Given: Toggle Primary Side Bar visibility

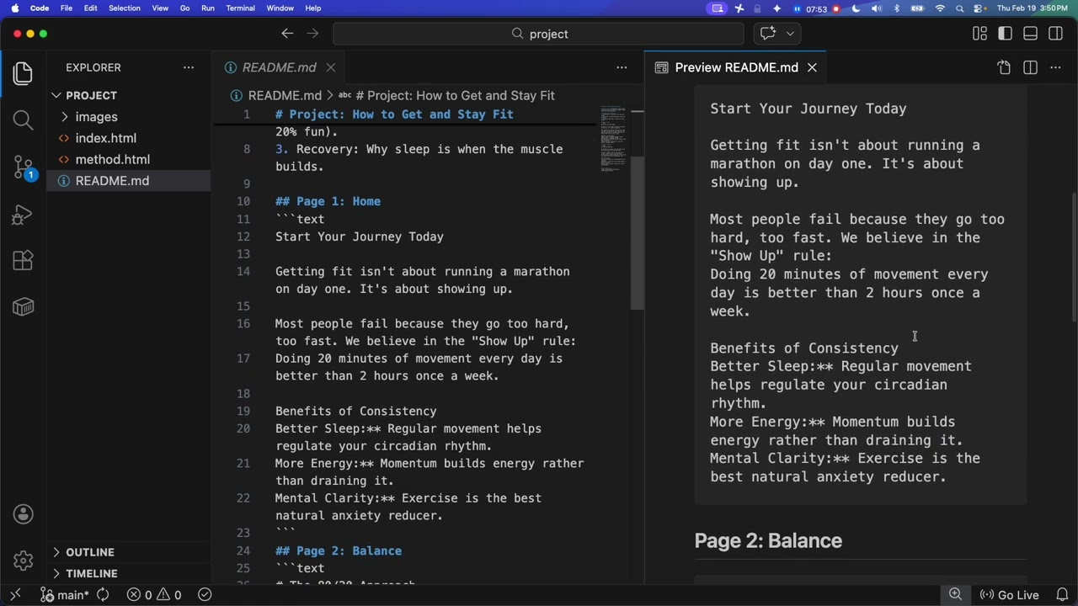Looking at the screenshot, I should tap(1005, 34).
